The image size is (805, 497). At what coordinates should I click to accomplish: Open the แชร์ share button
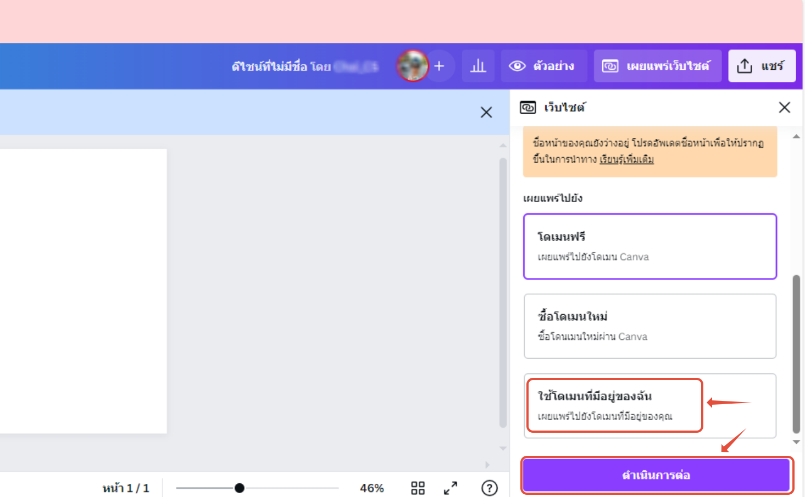pyautogui.click(x=762, y=66)
